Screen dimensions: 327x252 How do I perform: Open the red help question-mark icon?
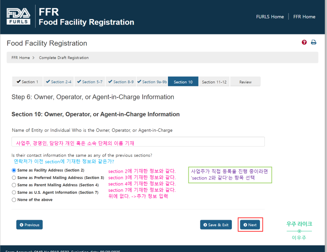pyautogui.click(x=304, y=43)
